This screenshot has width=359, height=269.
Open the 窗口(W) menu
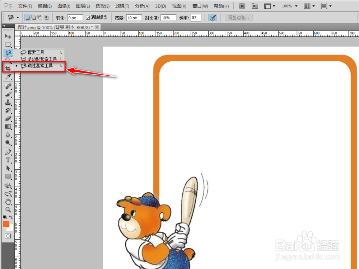(x=200, y=6)
